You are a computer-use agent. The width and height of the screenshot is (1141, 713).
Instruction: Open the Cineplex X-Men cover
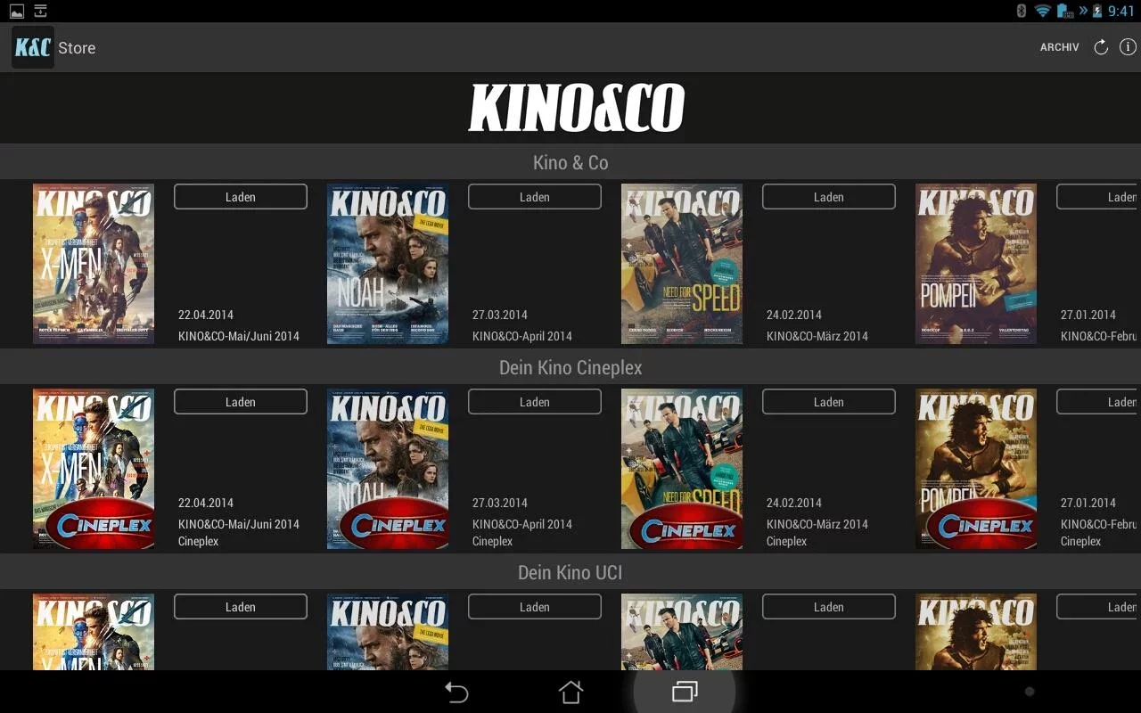coord(94,469)
